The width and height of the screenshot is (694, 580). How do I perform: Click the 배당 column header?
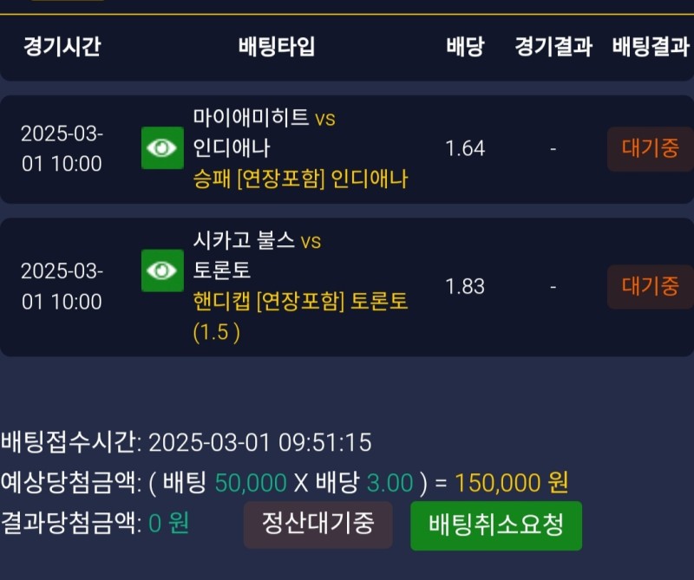(x=465, y=46)
